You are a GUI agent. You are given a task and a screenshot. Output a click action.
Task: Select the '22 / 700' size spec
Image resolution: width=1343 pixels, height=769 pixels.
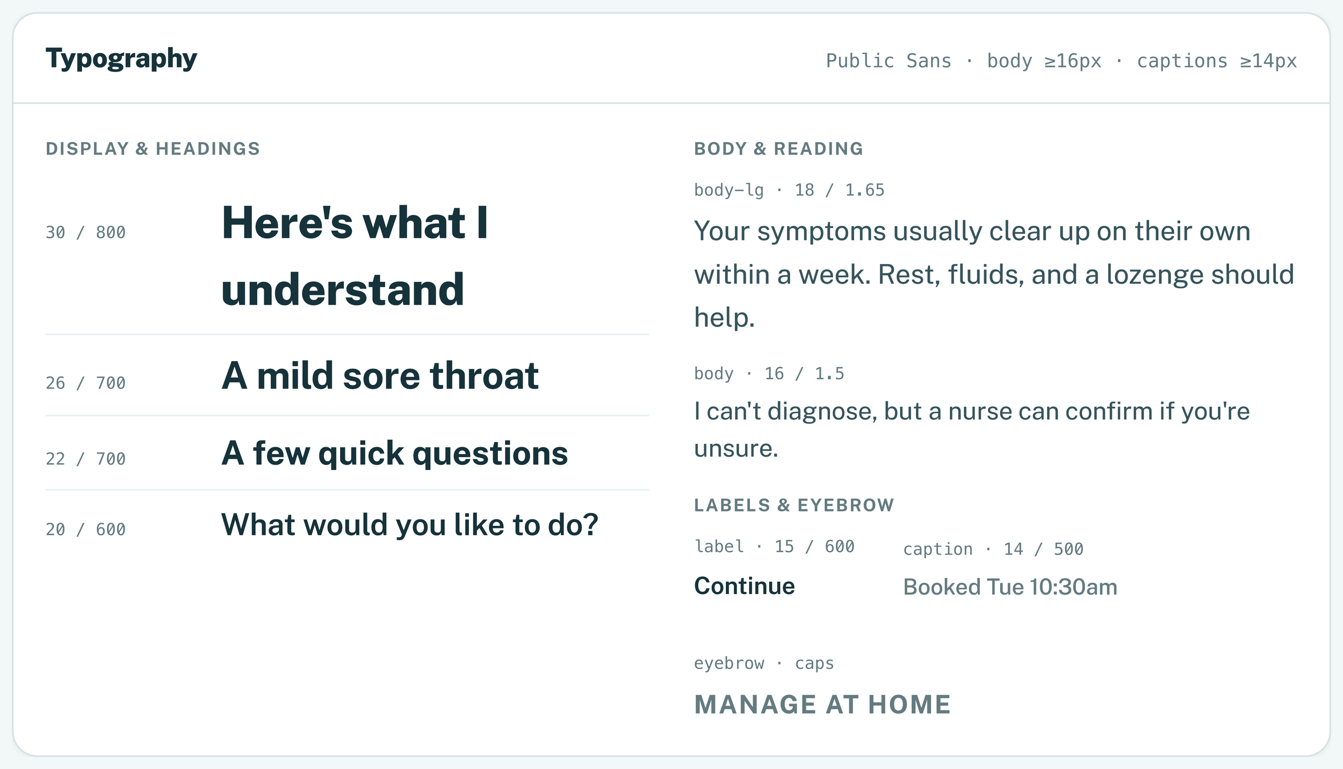click(85, 459)
